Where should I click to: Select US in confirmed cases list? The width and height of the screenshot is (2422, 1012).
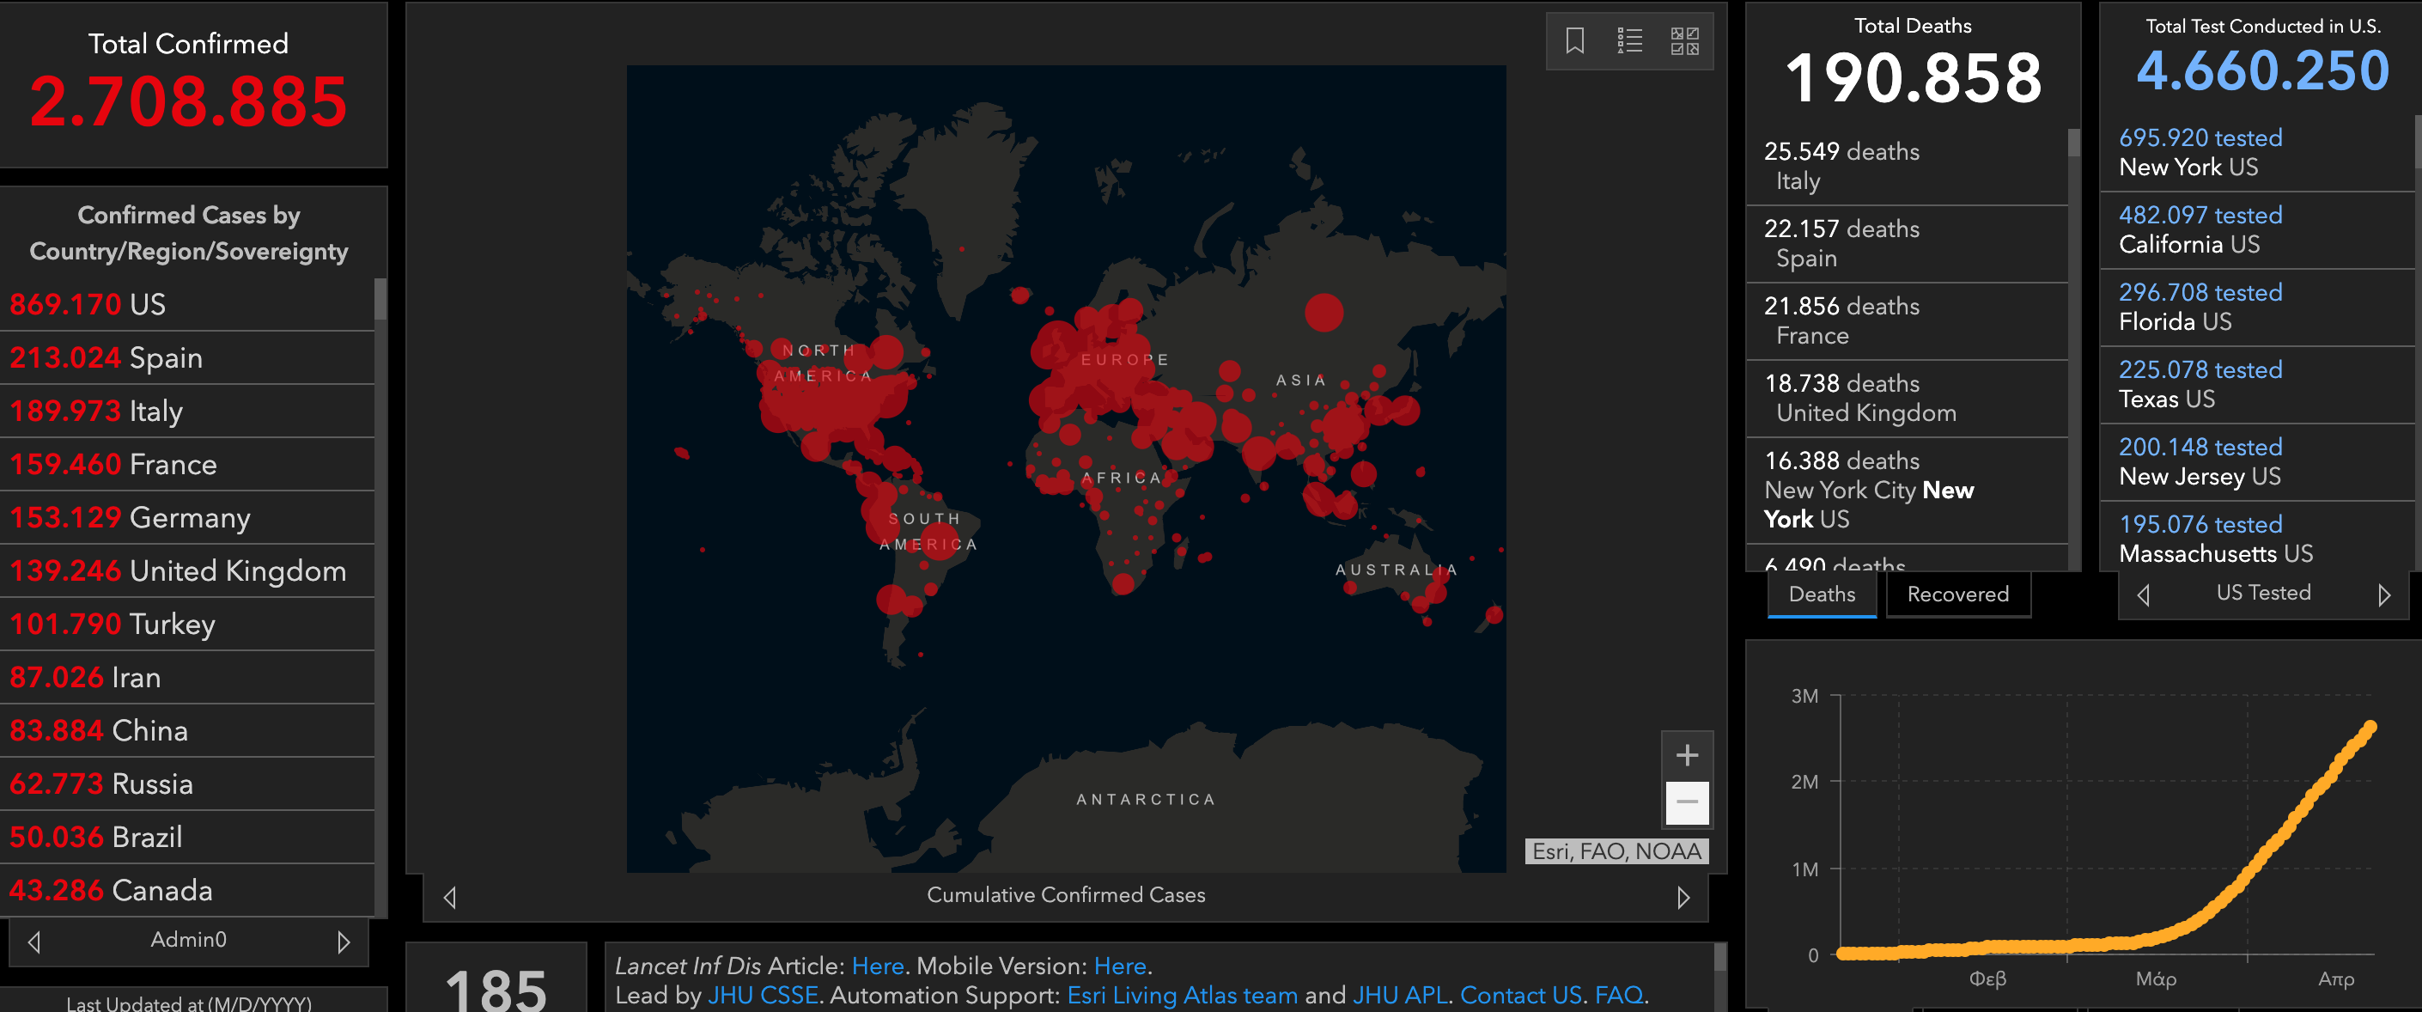point(147,305)
